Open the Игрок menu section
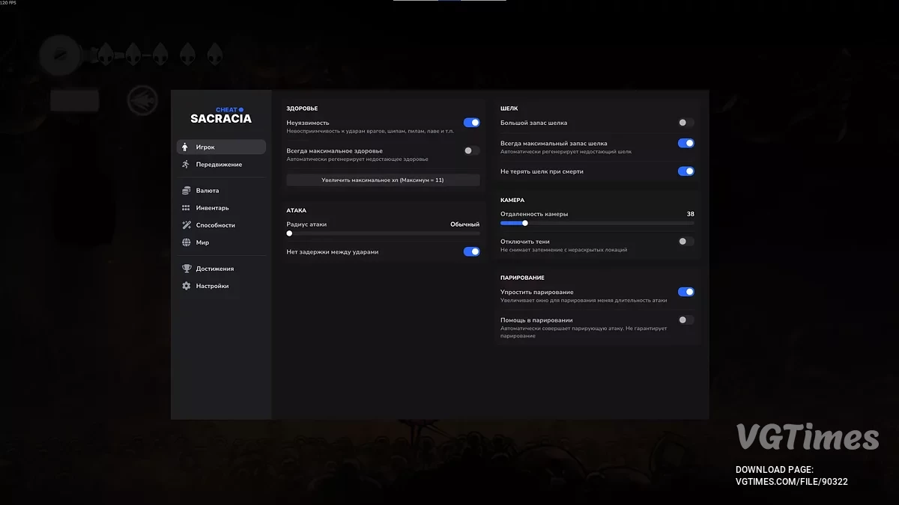Image resolution: width=899 pixels, height=505 pixels. 221,147
